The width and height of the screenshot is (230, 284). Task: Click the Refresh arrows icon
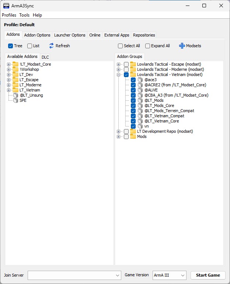point(52,46)
